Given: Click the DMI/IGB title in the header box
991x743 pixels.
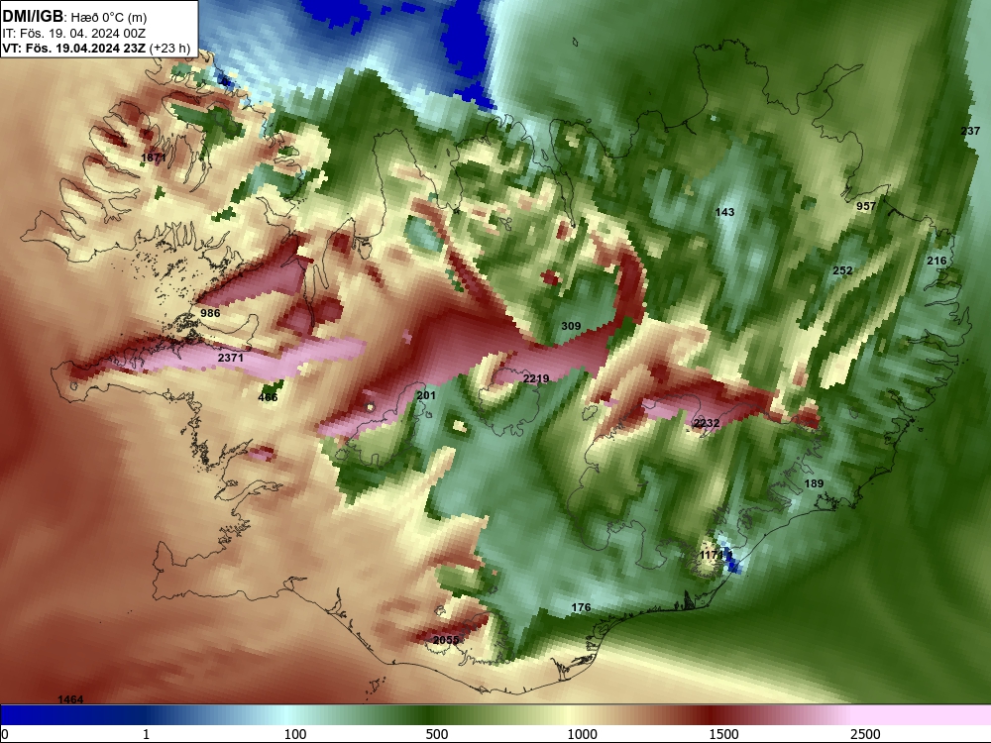Looking at the screenshot, I should coord(33,16).
